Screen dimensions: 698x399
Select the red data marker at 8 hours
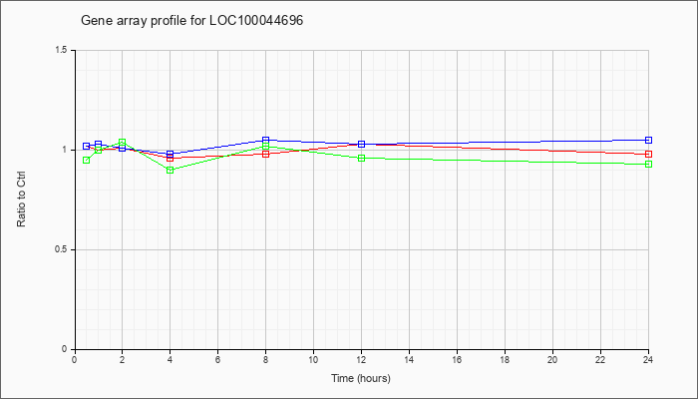point(266,154)
